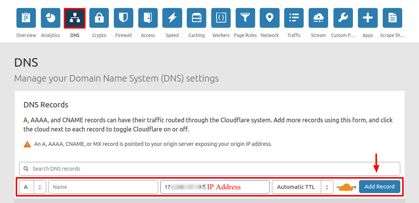Viewport: 419px width, 203px height.
Task: Open the Speed lightning bolt icon
Action: pyautogui.click(x=172, y=18)
